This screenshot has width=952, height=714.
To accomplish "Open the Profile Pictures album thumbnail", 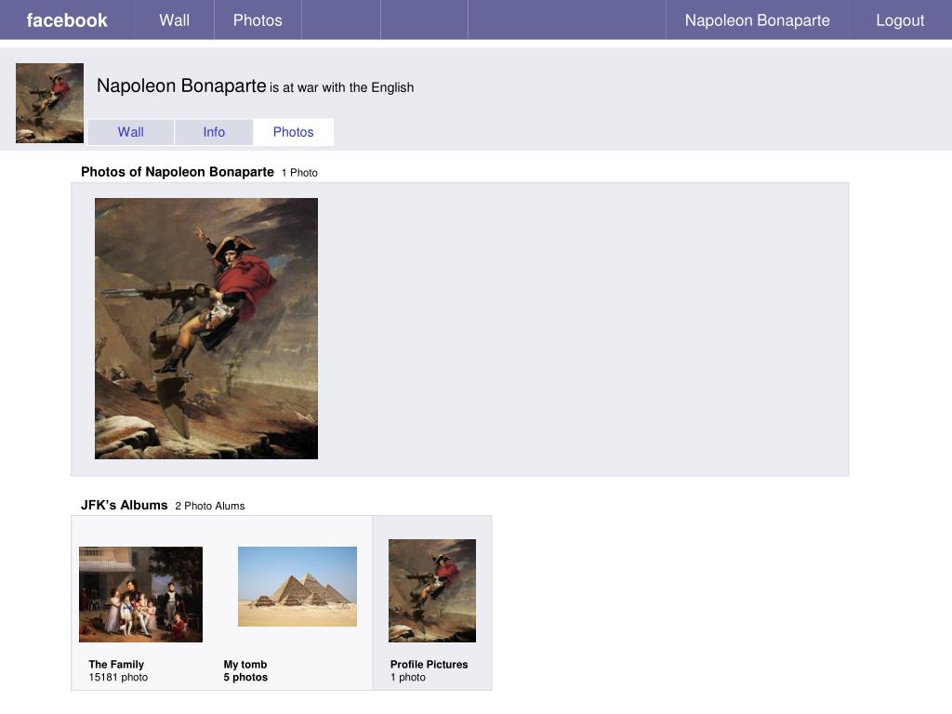I will (x=432, y=590).
